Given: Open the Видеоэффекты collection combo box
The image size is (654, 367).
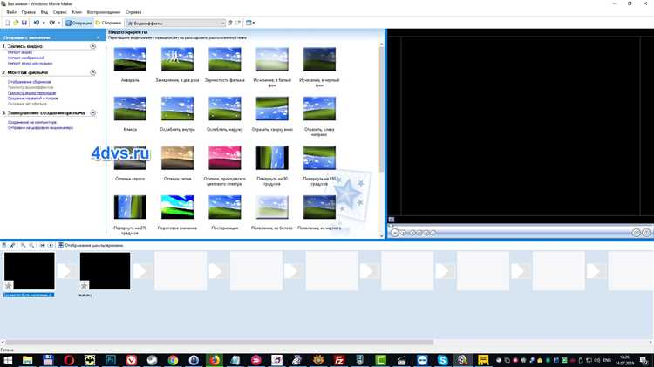Looking at the screenshot, I should [x=175, y=24].
